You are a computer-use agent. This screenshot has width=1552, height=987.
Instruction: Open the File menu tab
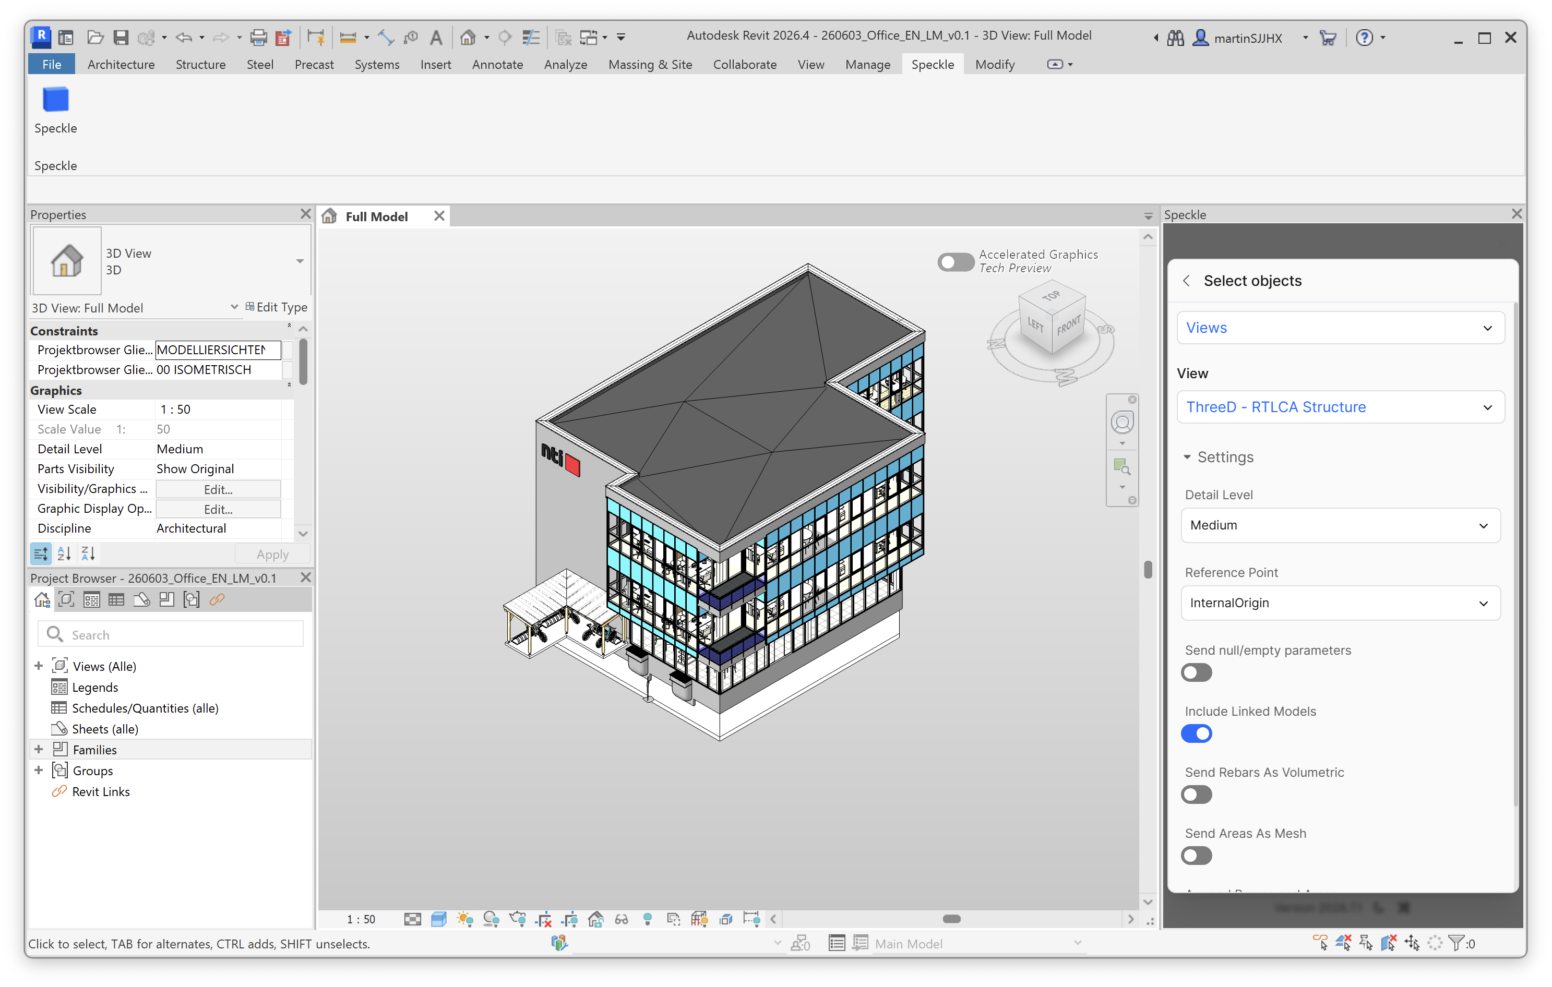pyautogui.click(x=52, y=64)
